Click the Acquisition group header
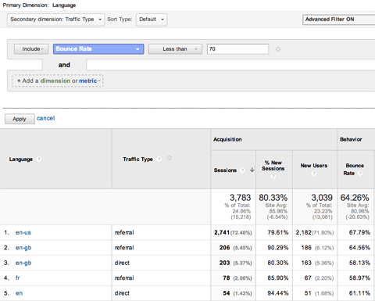This screenshot has height=301, width=375. (x=227, y=139)
